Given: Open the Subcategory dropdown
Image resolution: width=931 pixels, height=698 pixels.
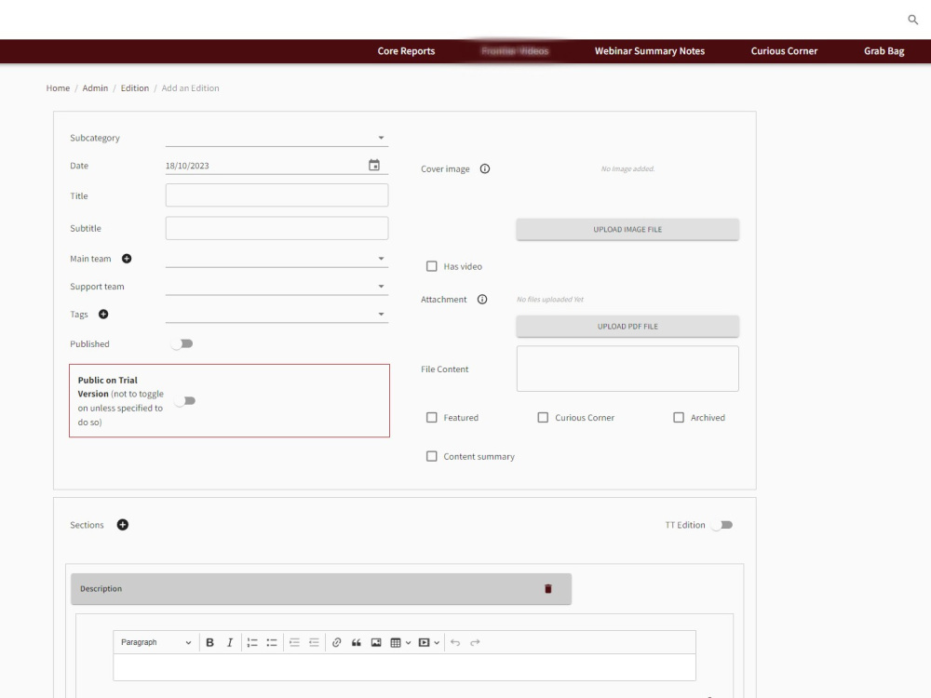Looking at the screenshot, I should [x=277, y=138].
